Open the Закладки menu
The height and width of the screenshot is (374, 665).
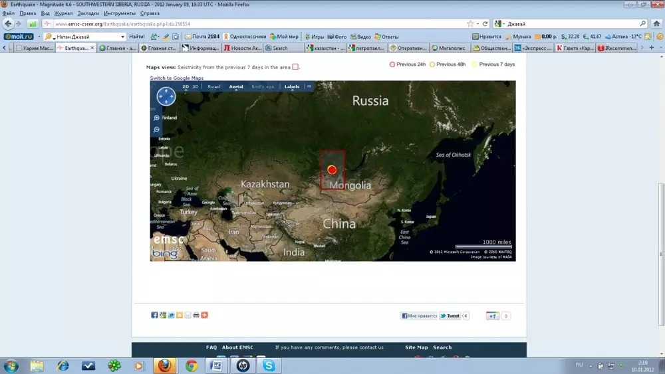[88, 13]
